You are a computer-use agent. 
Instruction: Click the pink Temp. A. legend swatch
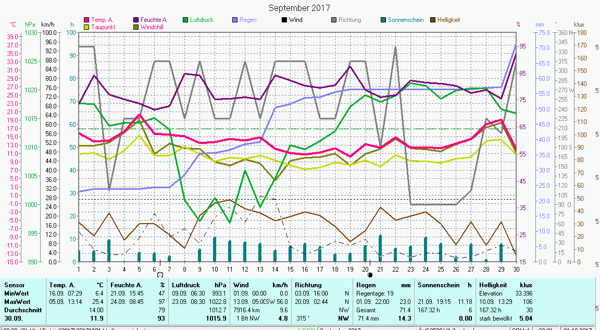87,20
